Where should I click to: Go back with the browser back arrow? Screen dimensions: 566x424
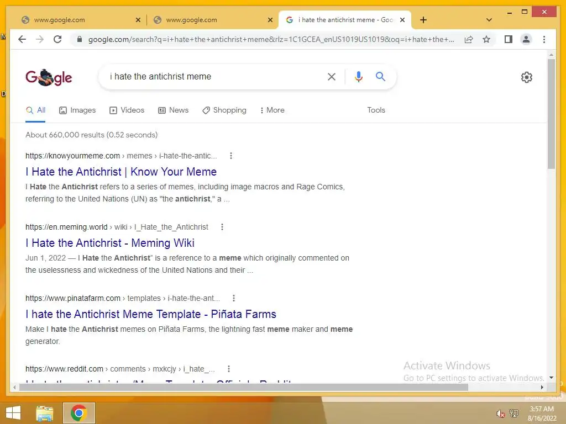click(x=22, y=39)
